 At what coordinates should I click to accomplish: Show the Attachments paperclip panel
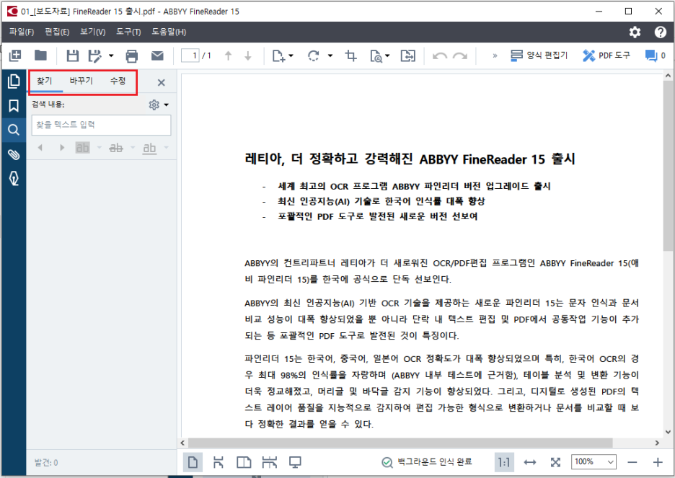(14, 154)
